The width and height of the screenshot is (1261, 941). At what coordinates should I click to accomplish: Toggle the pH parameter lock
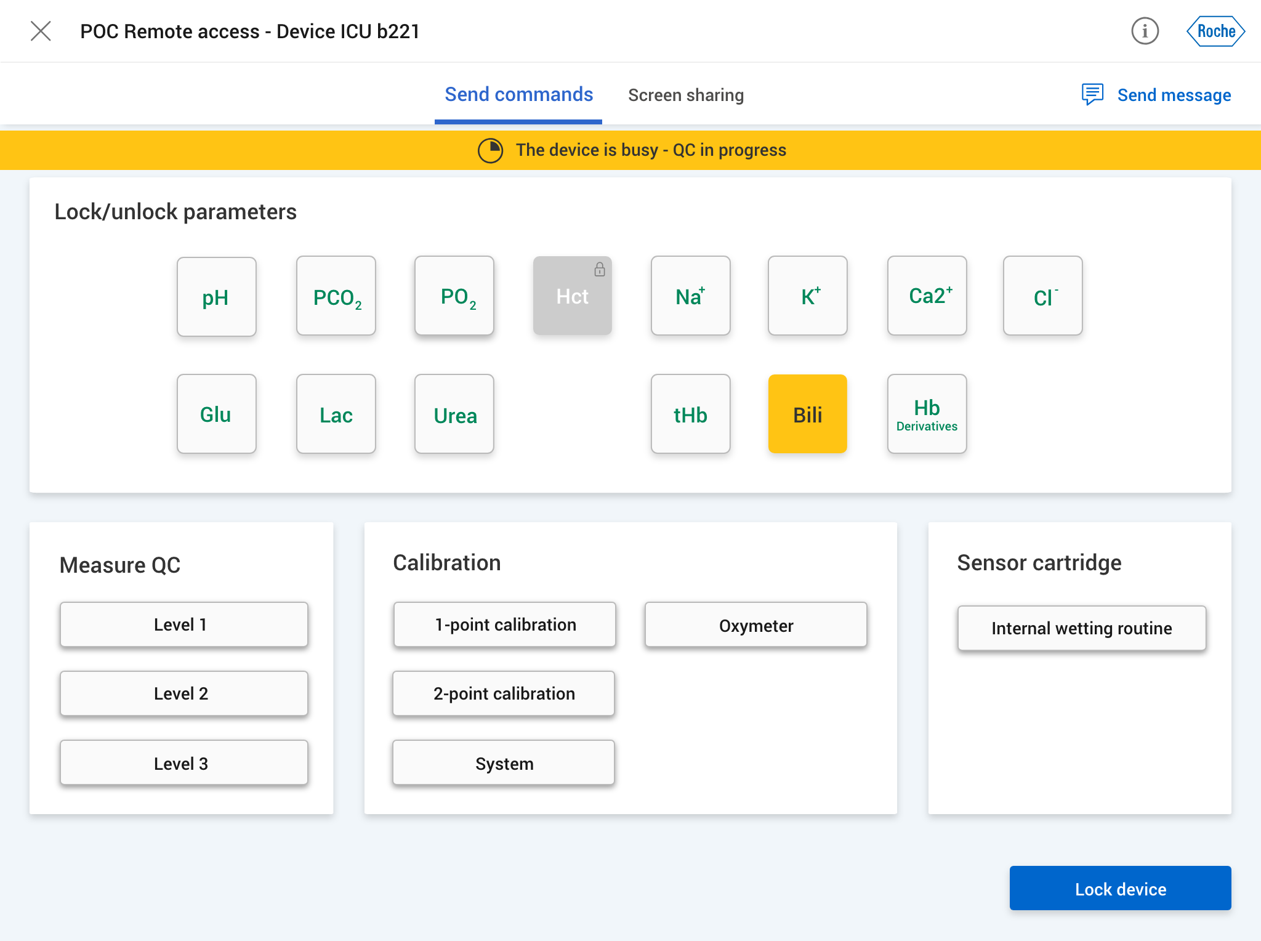click(x=216, y=297)
